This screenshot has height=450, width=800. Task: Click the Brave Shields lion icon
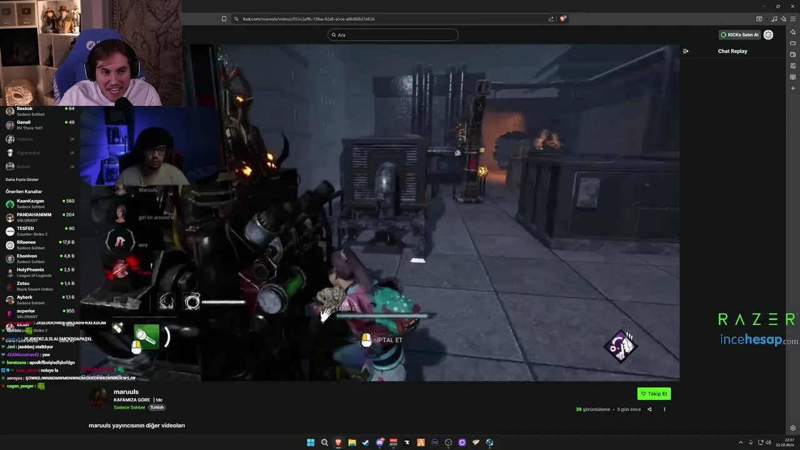click(562, 19)
